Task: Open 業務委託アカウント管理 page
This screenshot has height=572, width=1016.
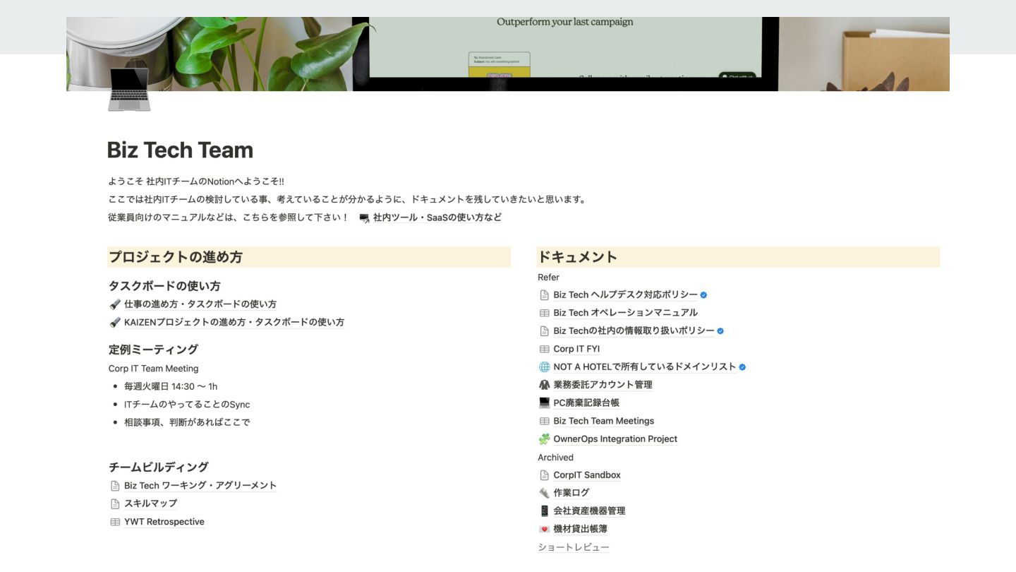Action: 603,385
